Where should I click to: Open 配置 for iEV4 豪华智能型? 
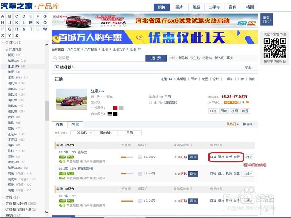(236, 174)
